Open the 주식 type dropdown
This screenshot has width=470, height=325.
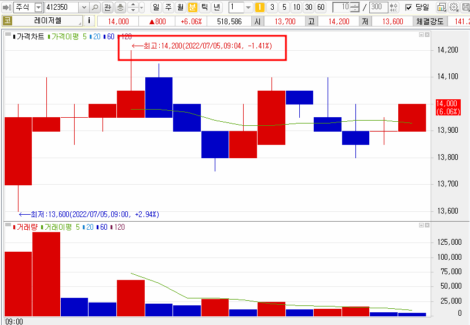[39, 7]
